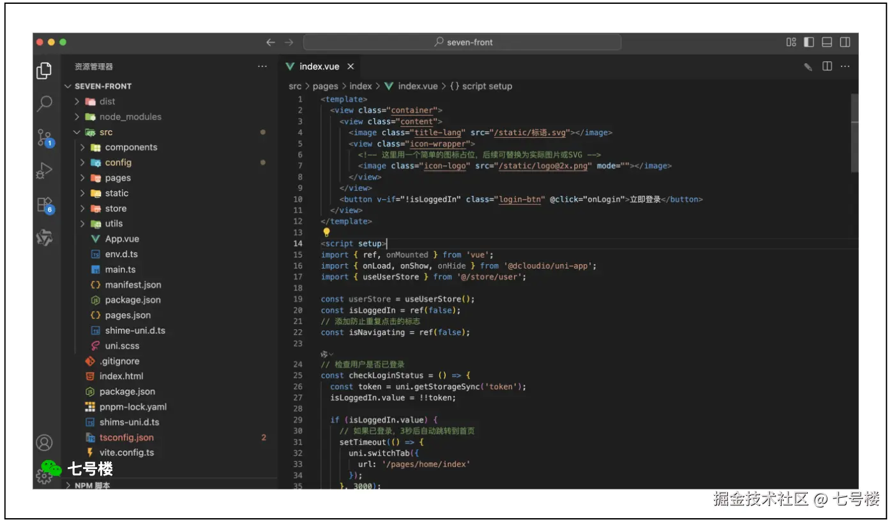
Task: Open the Run and Debug view
Action: pyautogui.click(x=44, y=170)
